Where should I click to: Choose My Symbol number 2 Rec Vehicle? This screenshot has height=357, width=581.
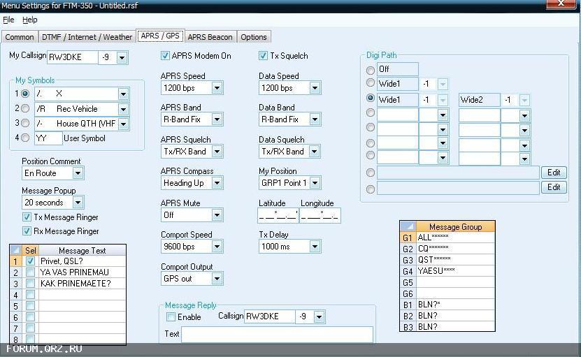[25, 109]
